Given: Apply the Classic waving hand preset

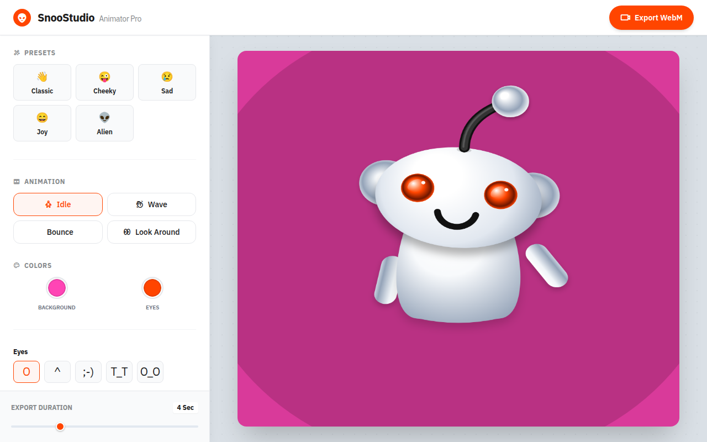Looking at the screenshot, I should click(42, 82).
